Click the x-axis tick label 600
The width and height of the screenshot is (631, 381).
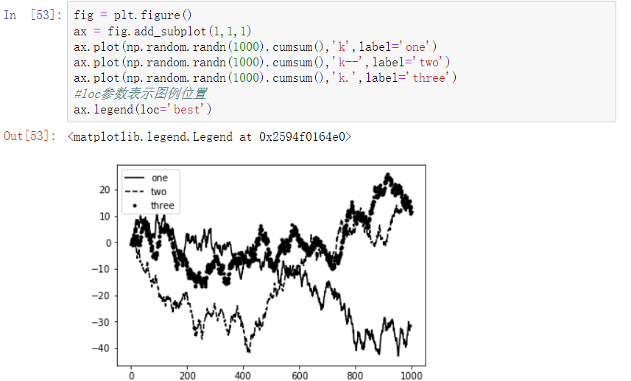tap(300, 375)
